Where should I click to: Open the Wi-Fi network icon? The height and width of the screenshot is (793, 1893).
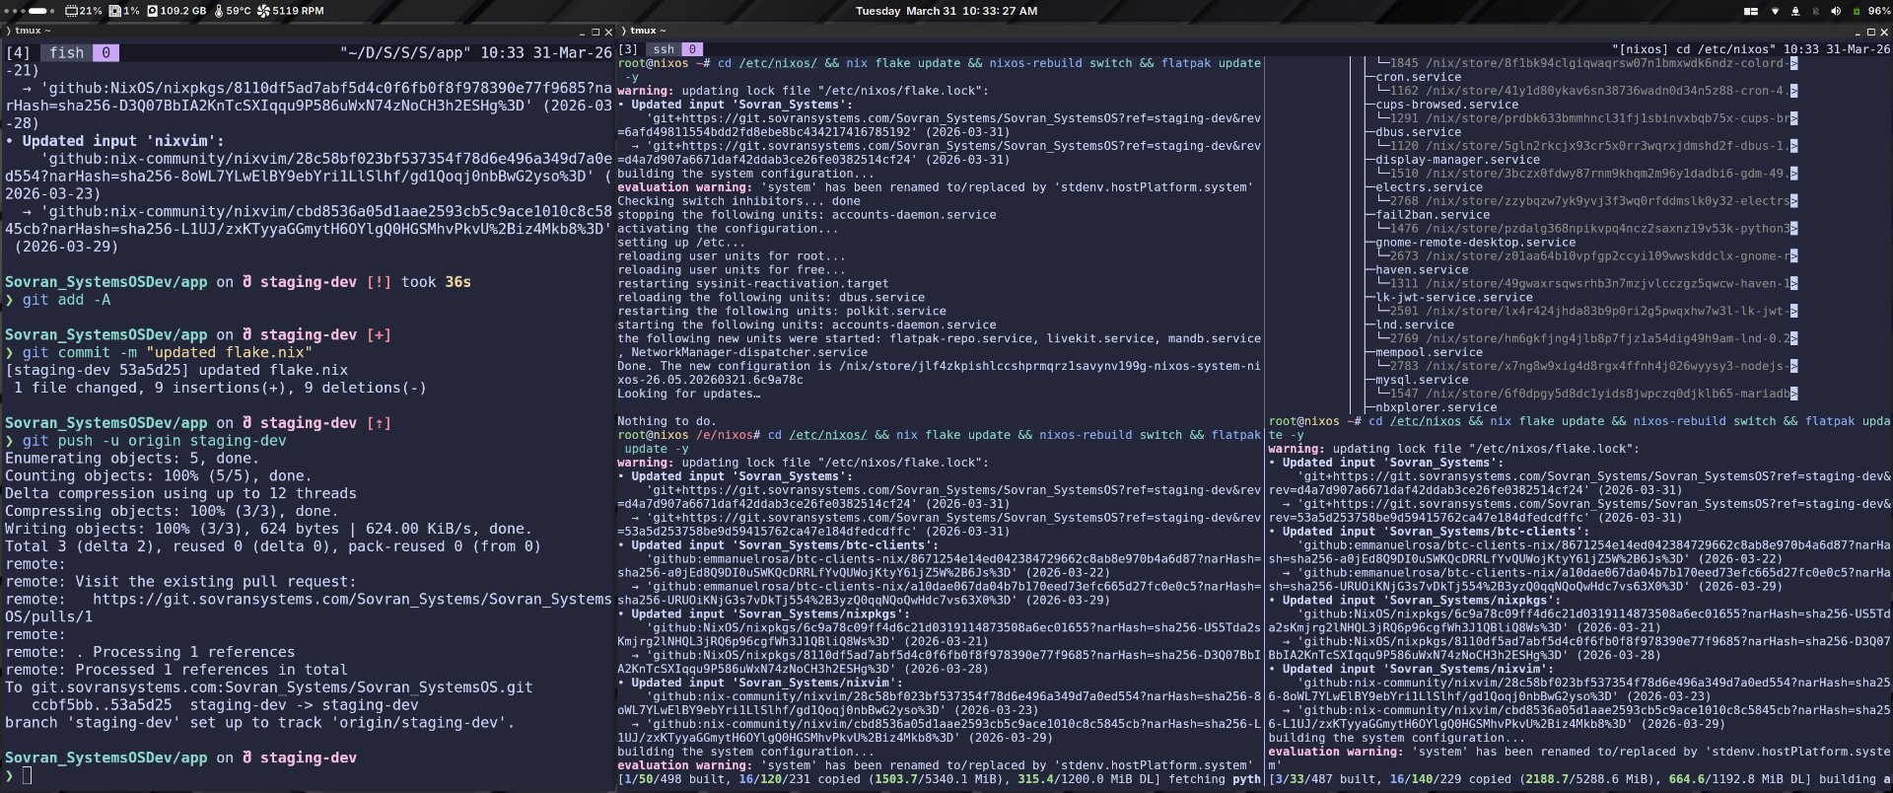[1775, 11]
